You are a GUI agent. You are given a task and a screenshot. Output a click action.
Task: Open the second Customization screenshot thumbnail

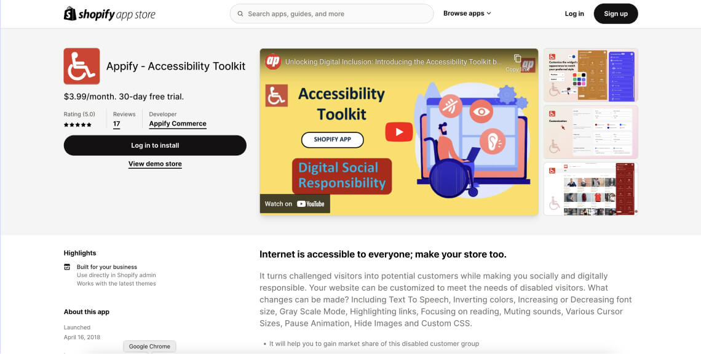coord(590,132)
